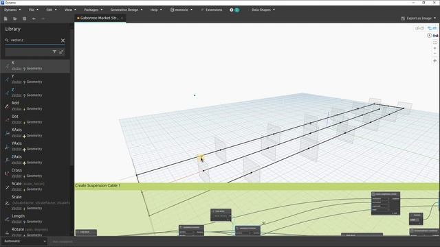The image size is (440, 247).
Task: Save the graph with the save toolbar icon
Action: pyautogui.click(x=25, y=19)
